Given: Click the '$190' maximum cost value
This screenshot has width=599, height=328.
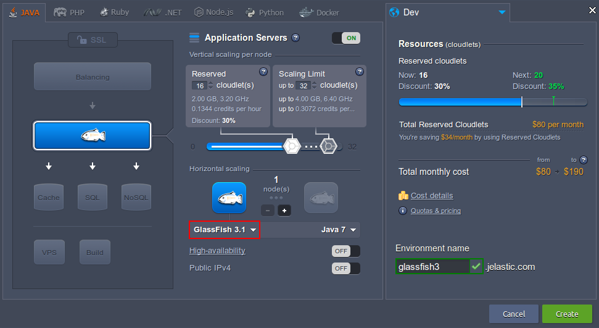Looking at the screenshot, I should point(574,172).
